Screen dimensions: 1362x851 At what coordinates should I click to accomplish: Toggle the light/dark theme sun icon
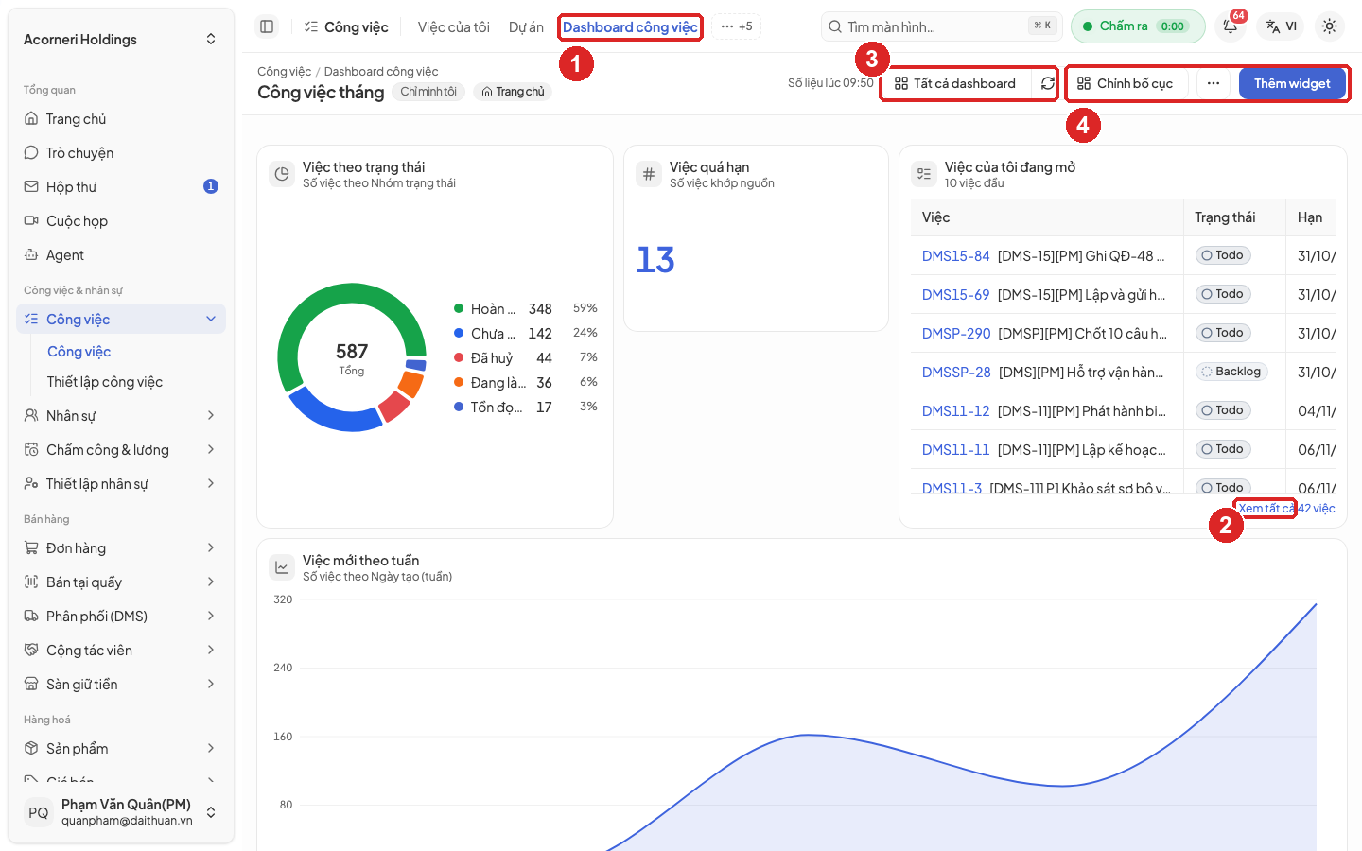click(1329, 26)
